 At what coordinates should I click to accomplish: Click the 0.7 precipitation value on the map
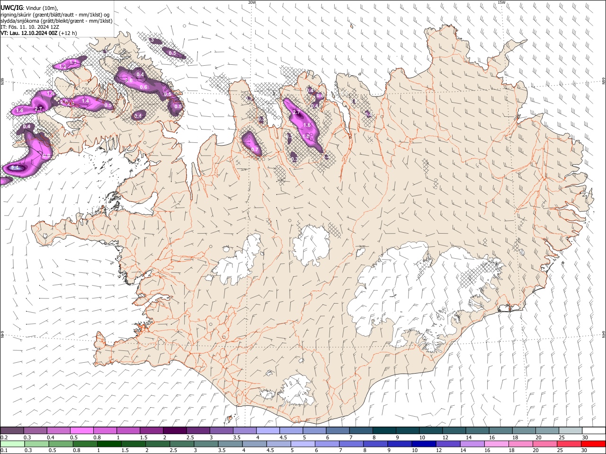tap(255, 149)
